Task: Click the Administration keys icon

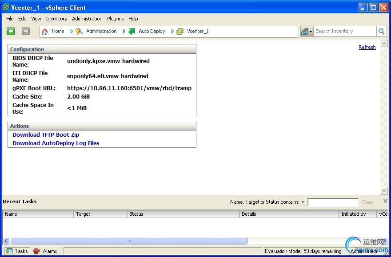Action: 79,32
